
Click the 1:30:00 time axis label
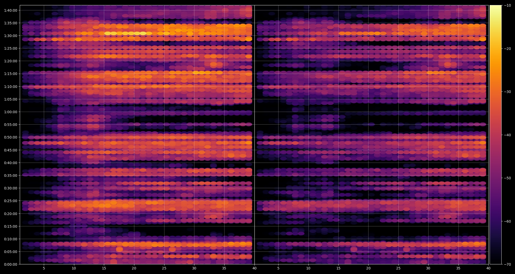click(x=10, y=36)
